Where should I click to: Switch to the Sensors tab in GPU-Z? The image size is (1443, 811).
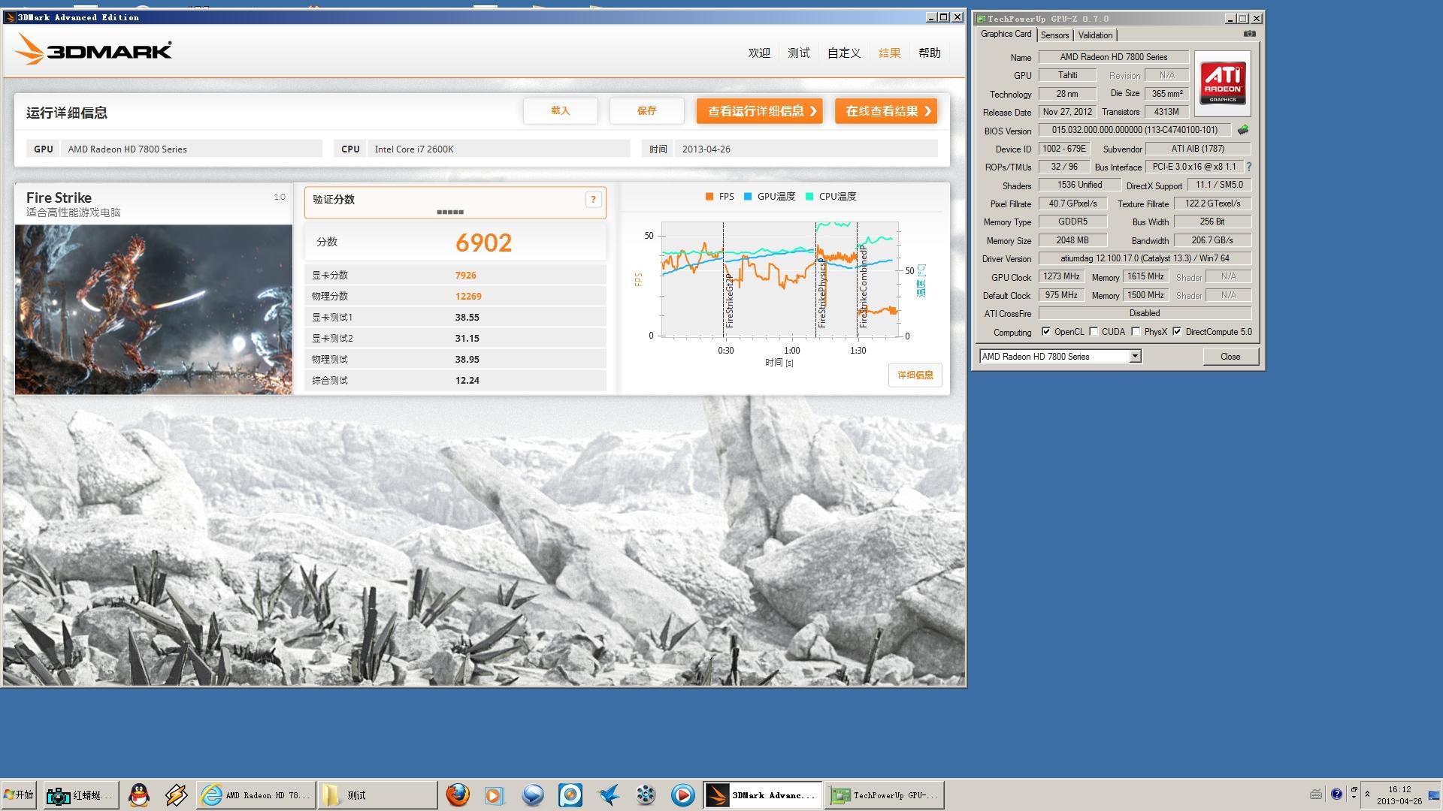point(1054,35)
